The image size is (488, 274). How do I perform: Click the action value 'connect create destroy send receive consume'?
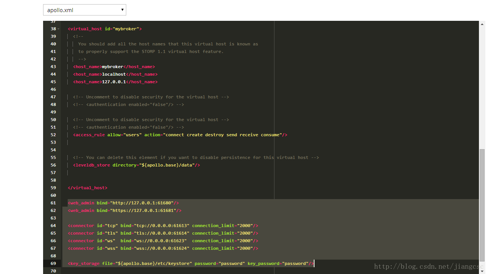coord(223,135)
